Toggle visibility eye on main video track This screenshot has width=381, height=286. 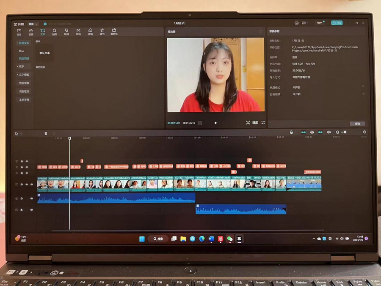[x=27, y=184]
